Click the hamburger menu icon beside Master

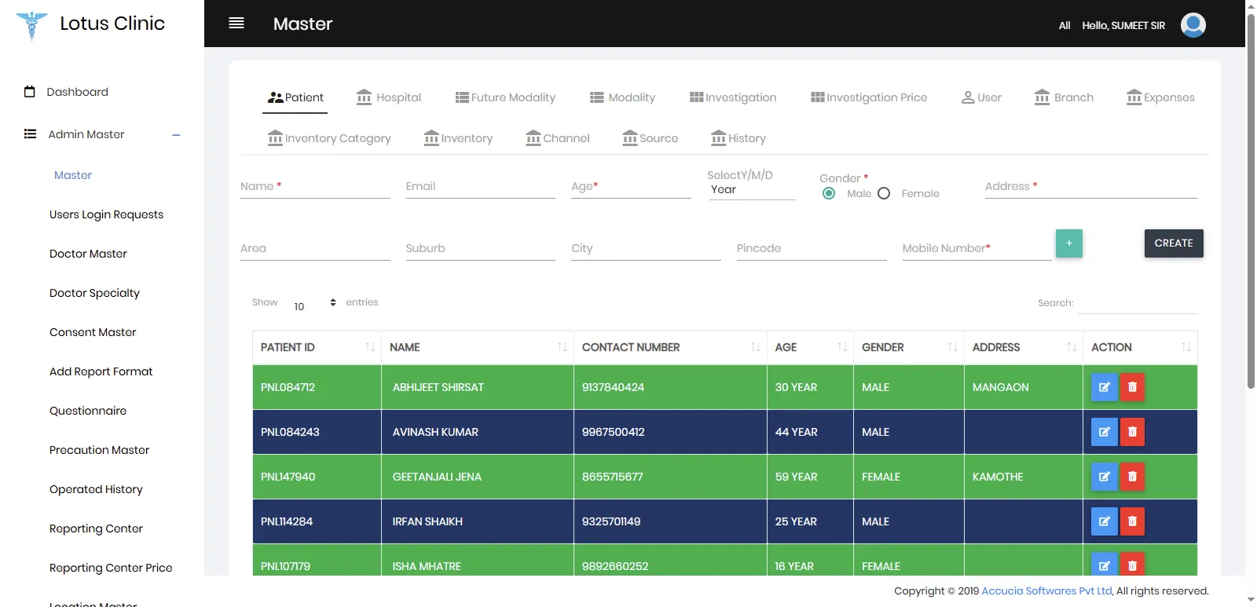tap(236, 24)
